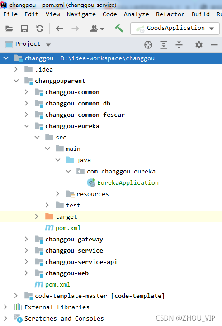Screen dimensions: 222x326
Task: Expand External Libraries node
Action: (5, 307)
